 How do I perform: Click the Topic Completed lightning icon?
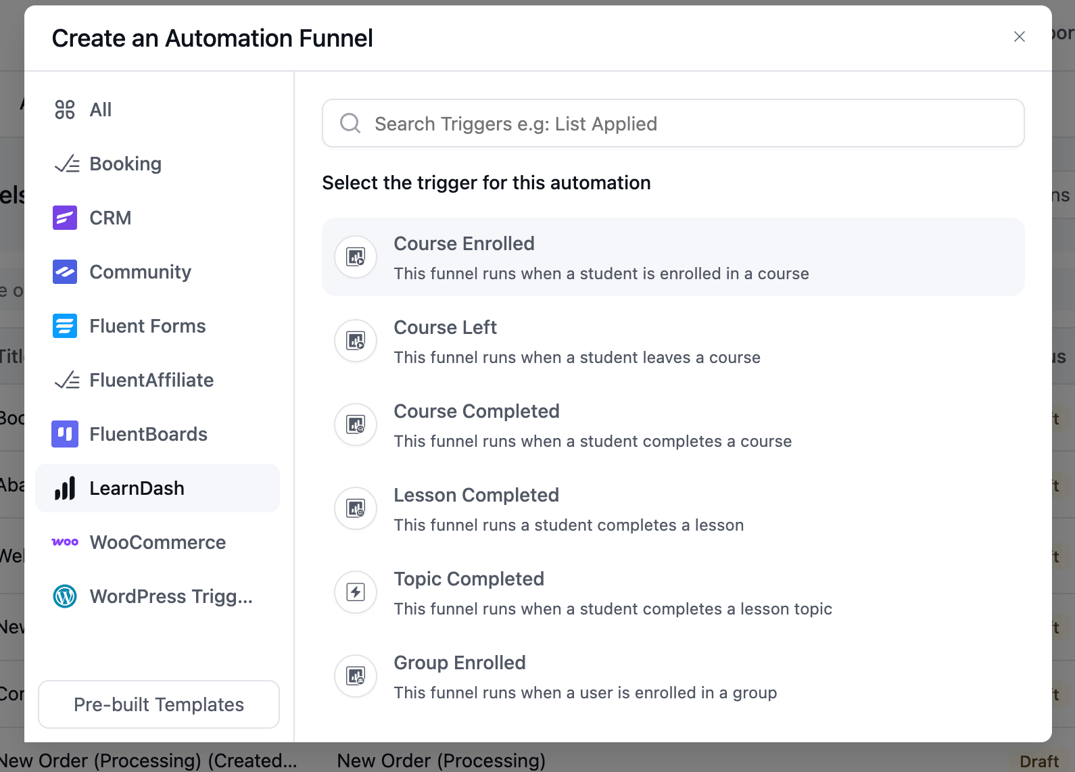[356, 592]
